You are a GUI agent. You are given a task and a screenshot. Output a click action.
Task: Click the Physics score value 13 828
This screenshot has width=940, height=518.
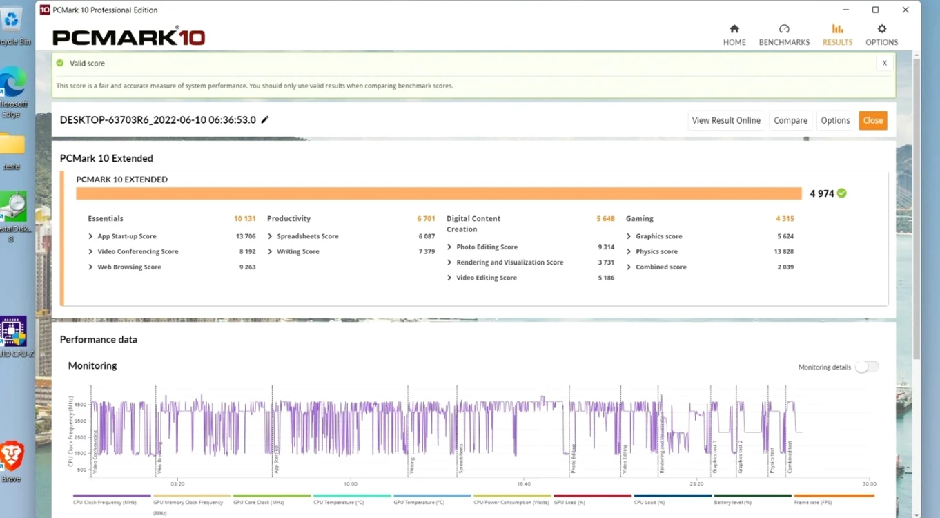pos(783,251)
